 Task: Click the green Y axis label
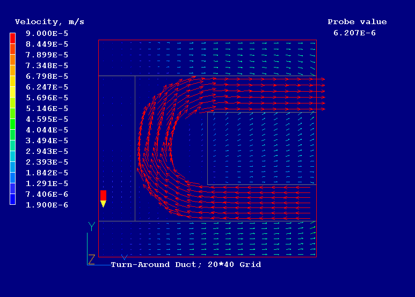(x=92, y=226)
